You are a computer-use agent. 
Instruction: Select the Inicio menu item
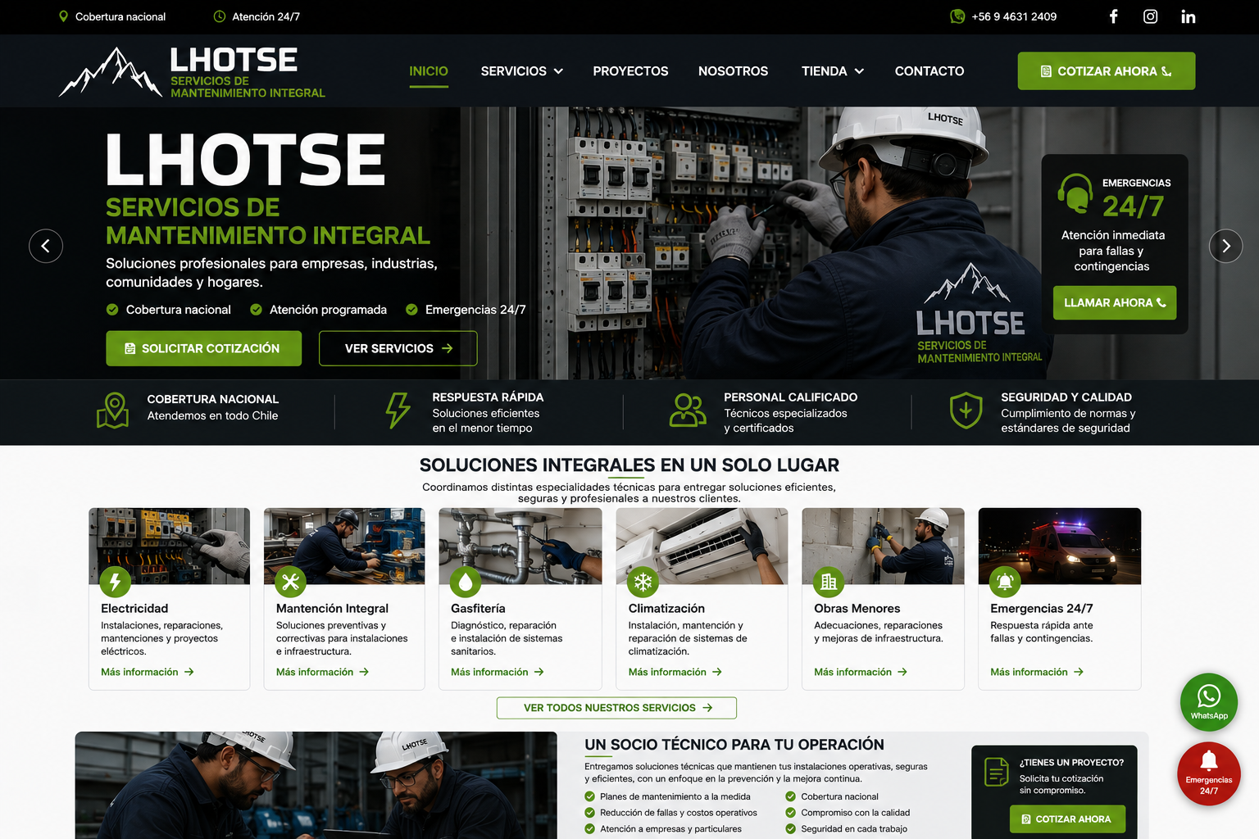(429, 71)
